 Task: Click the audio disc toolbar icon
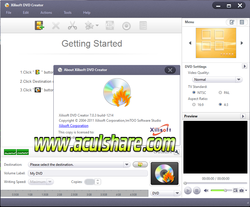(x=126, y=26)
